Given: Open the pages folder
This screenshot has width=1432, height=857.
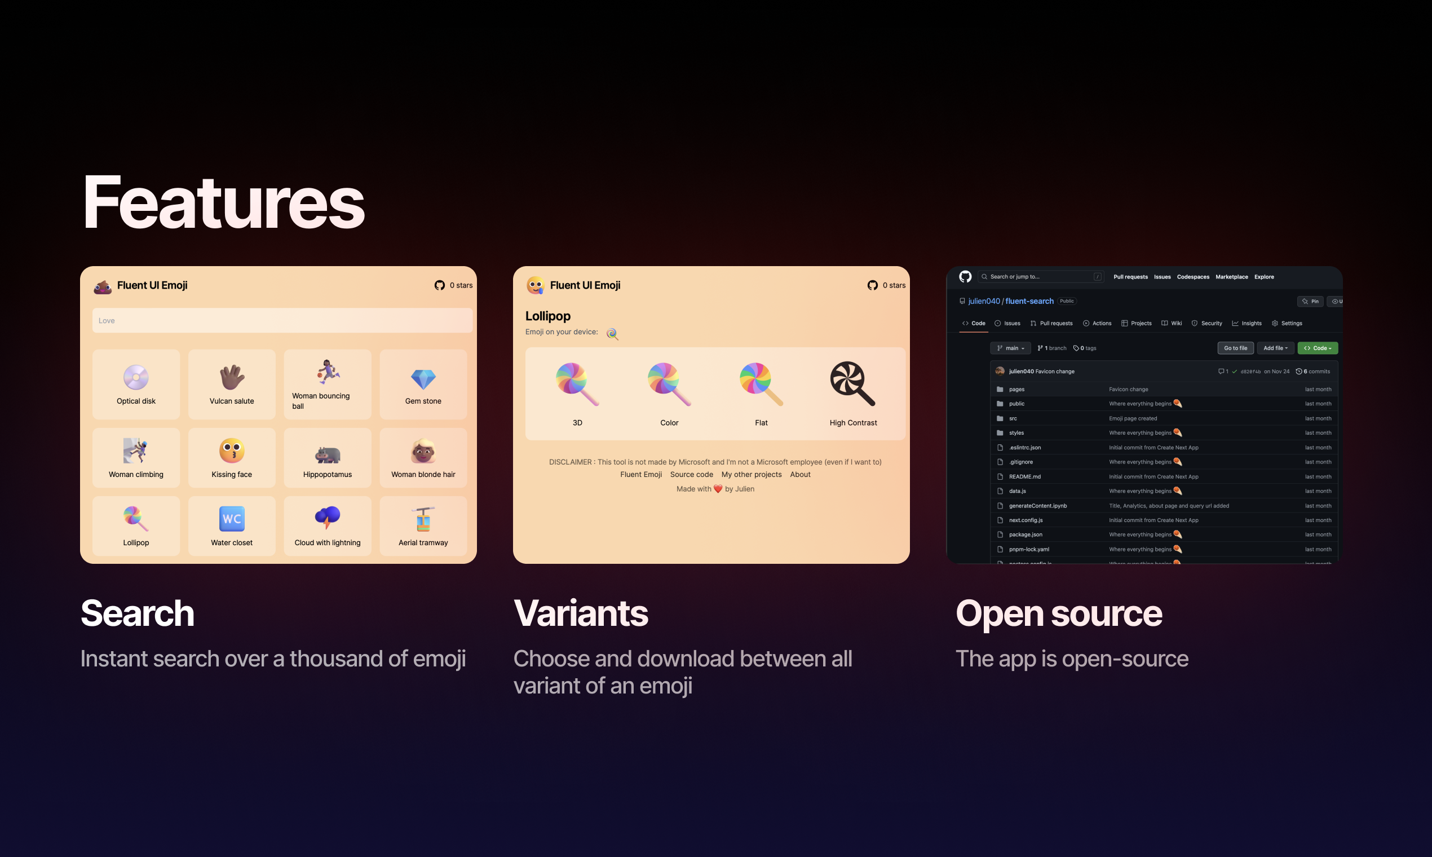Looking at the screenshot, I should [1016, 389].
